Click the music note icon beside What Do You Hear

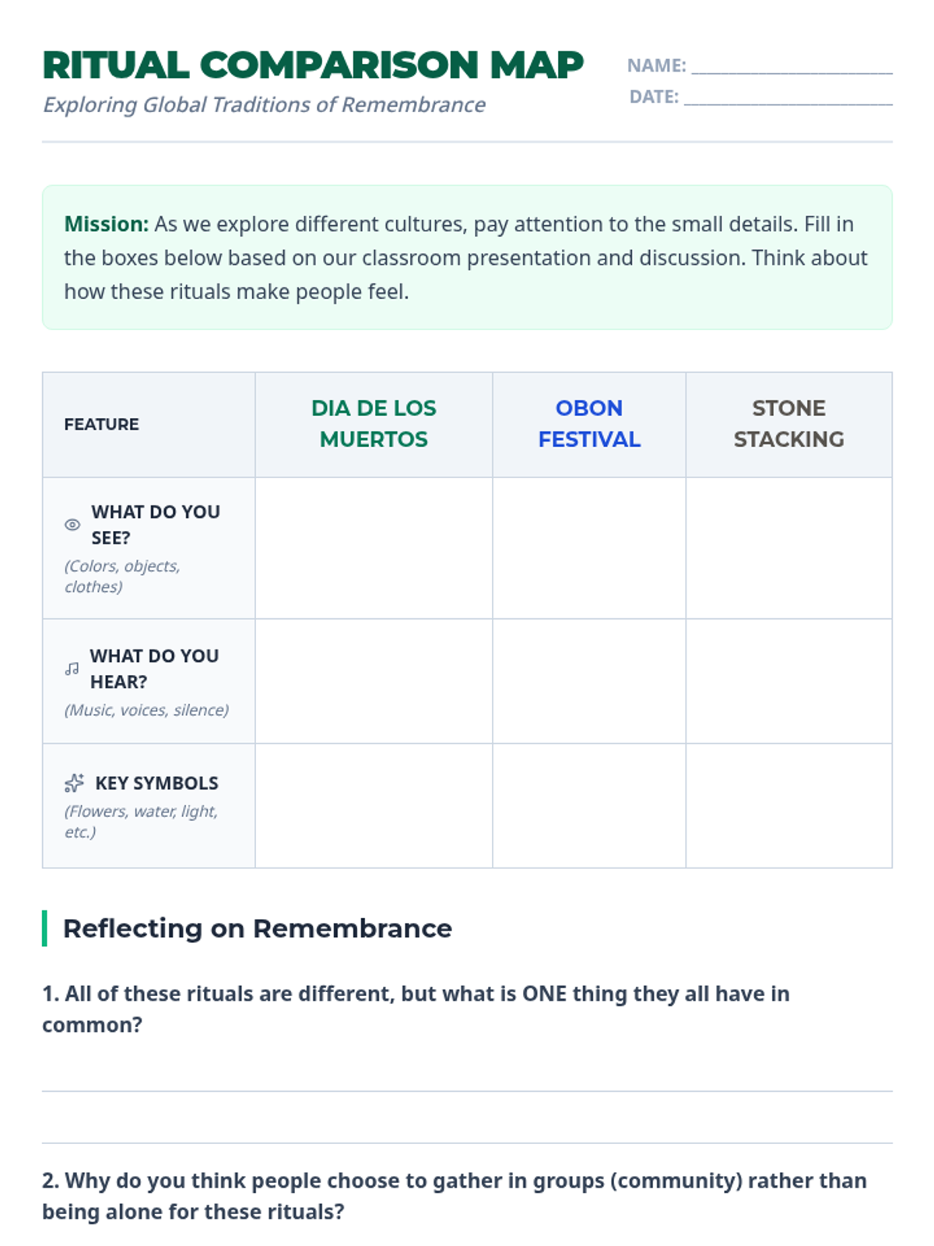pos(72,669)
